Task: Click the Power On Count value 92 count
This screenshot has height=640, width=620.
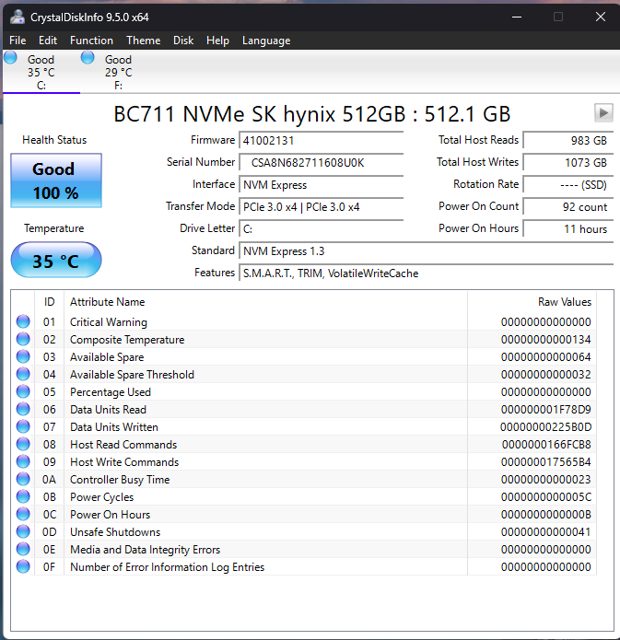Action: click(568, 206)
